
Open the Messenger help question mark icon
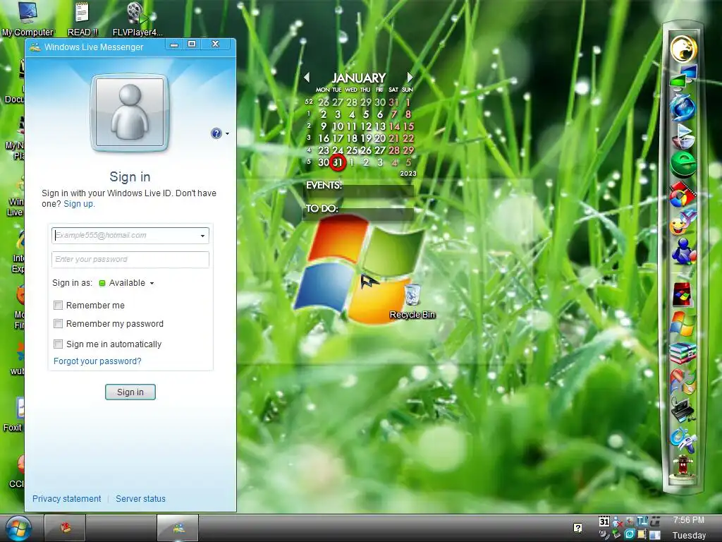click(x=216, y=133)
